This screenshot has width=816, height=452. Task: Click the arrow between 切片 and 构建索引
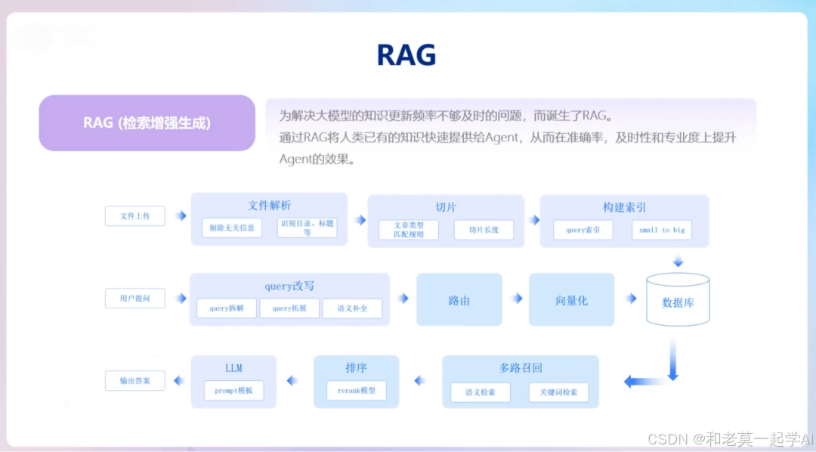pyautogui.click(x=534, y=221)
